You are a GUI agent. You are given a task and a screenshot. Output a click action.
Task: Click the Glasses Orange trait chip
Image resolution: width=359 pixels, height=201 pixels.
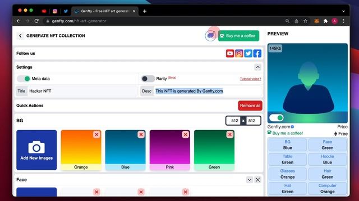pyautogui.click(x=287, y=174)
